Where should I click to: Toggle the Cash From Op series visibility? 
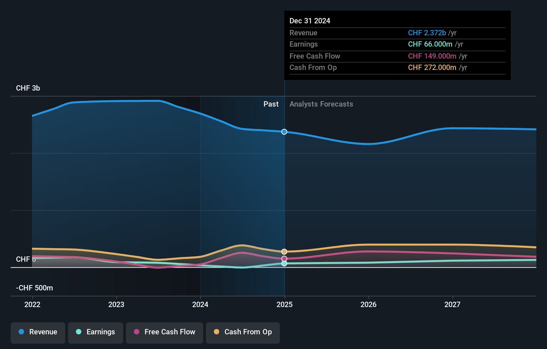pyautogui.click(x=243, y=332)
